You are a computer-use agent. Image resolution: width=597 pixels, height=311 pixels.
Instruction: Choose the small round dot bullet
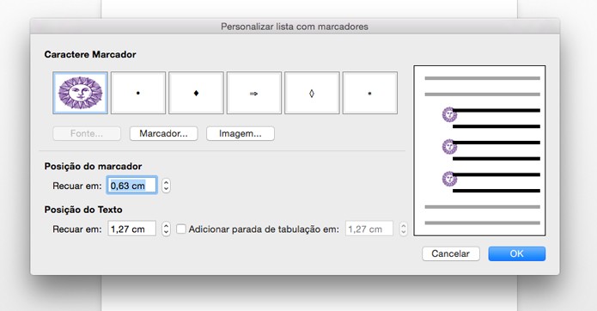[138, 93]
